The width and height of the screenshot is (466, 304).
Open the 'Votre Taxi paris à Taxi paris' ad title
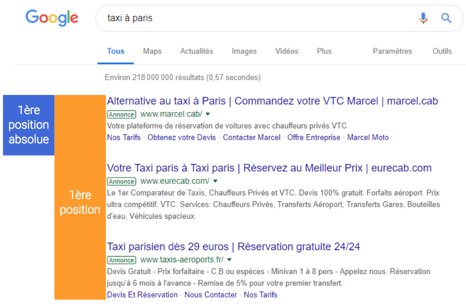[x=269, y=168]
